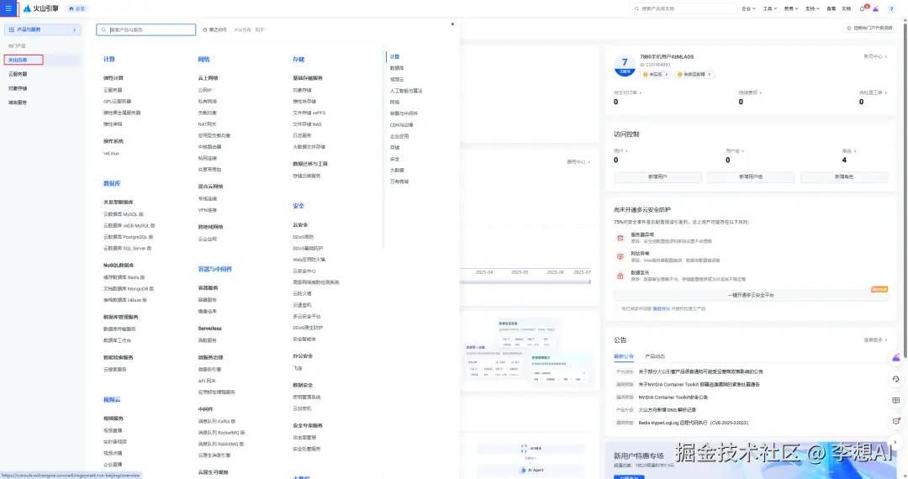Jump to 大数据 in the category index

click(x=397, y=170)
